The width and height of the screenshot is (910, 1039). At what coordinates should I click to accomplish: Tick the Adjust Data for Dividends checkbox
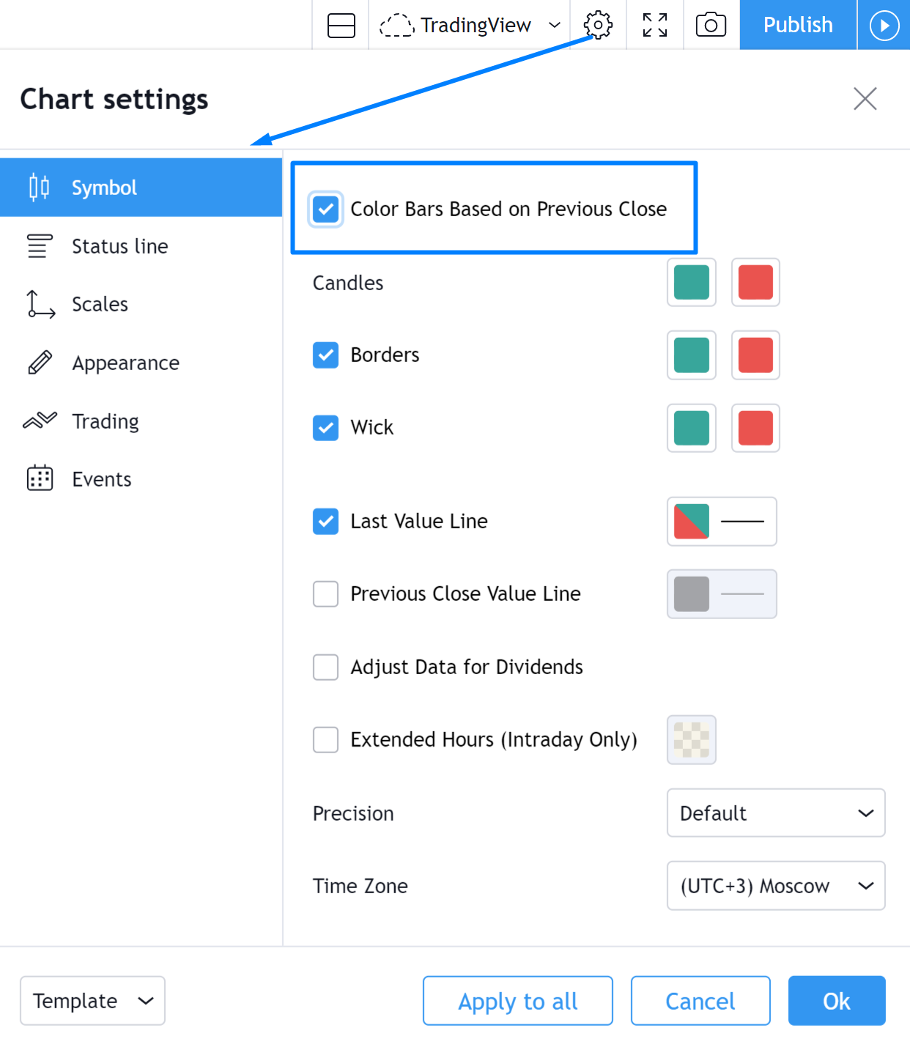click(325, 667)
